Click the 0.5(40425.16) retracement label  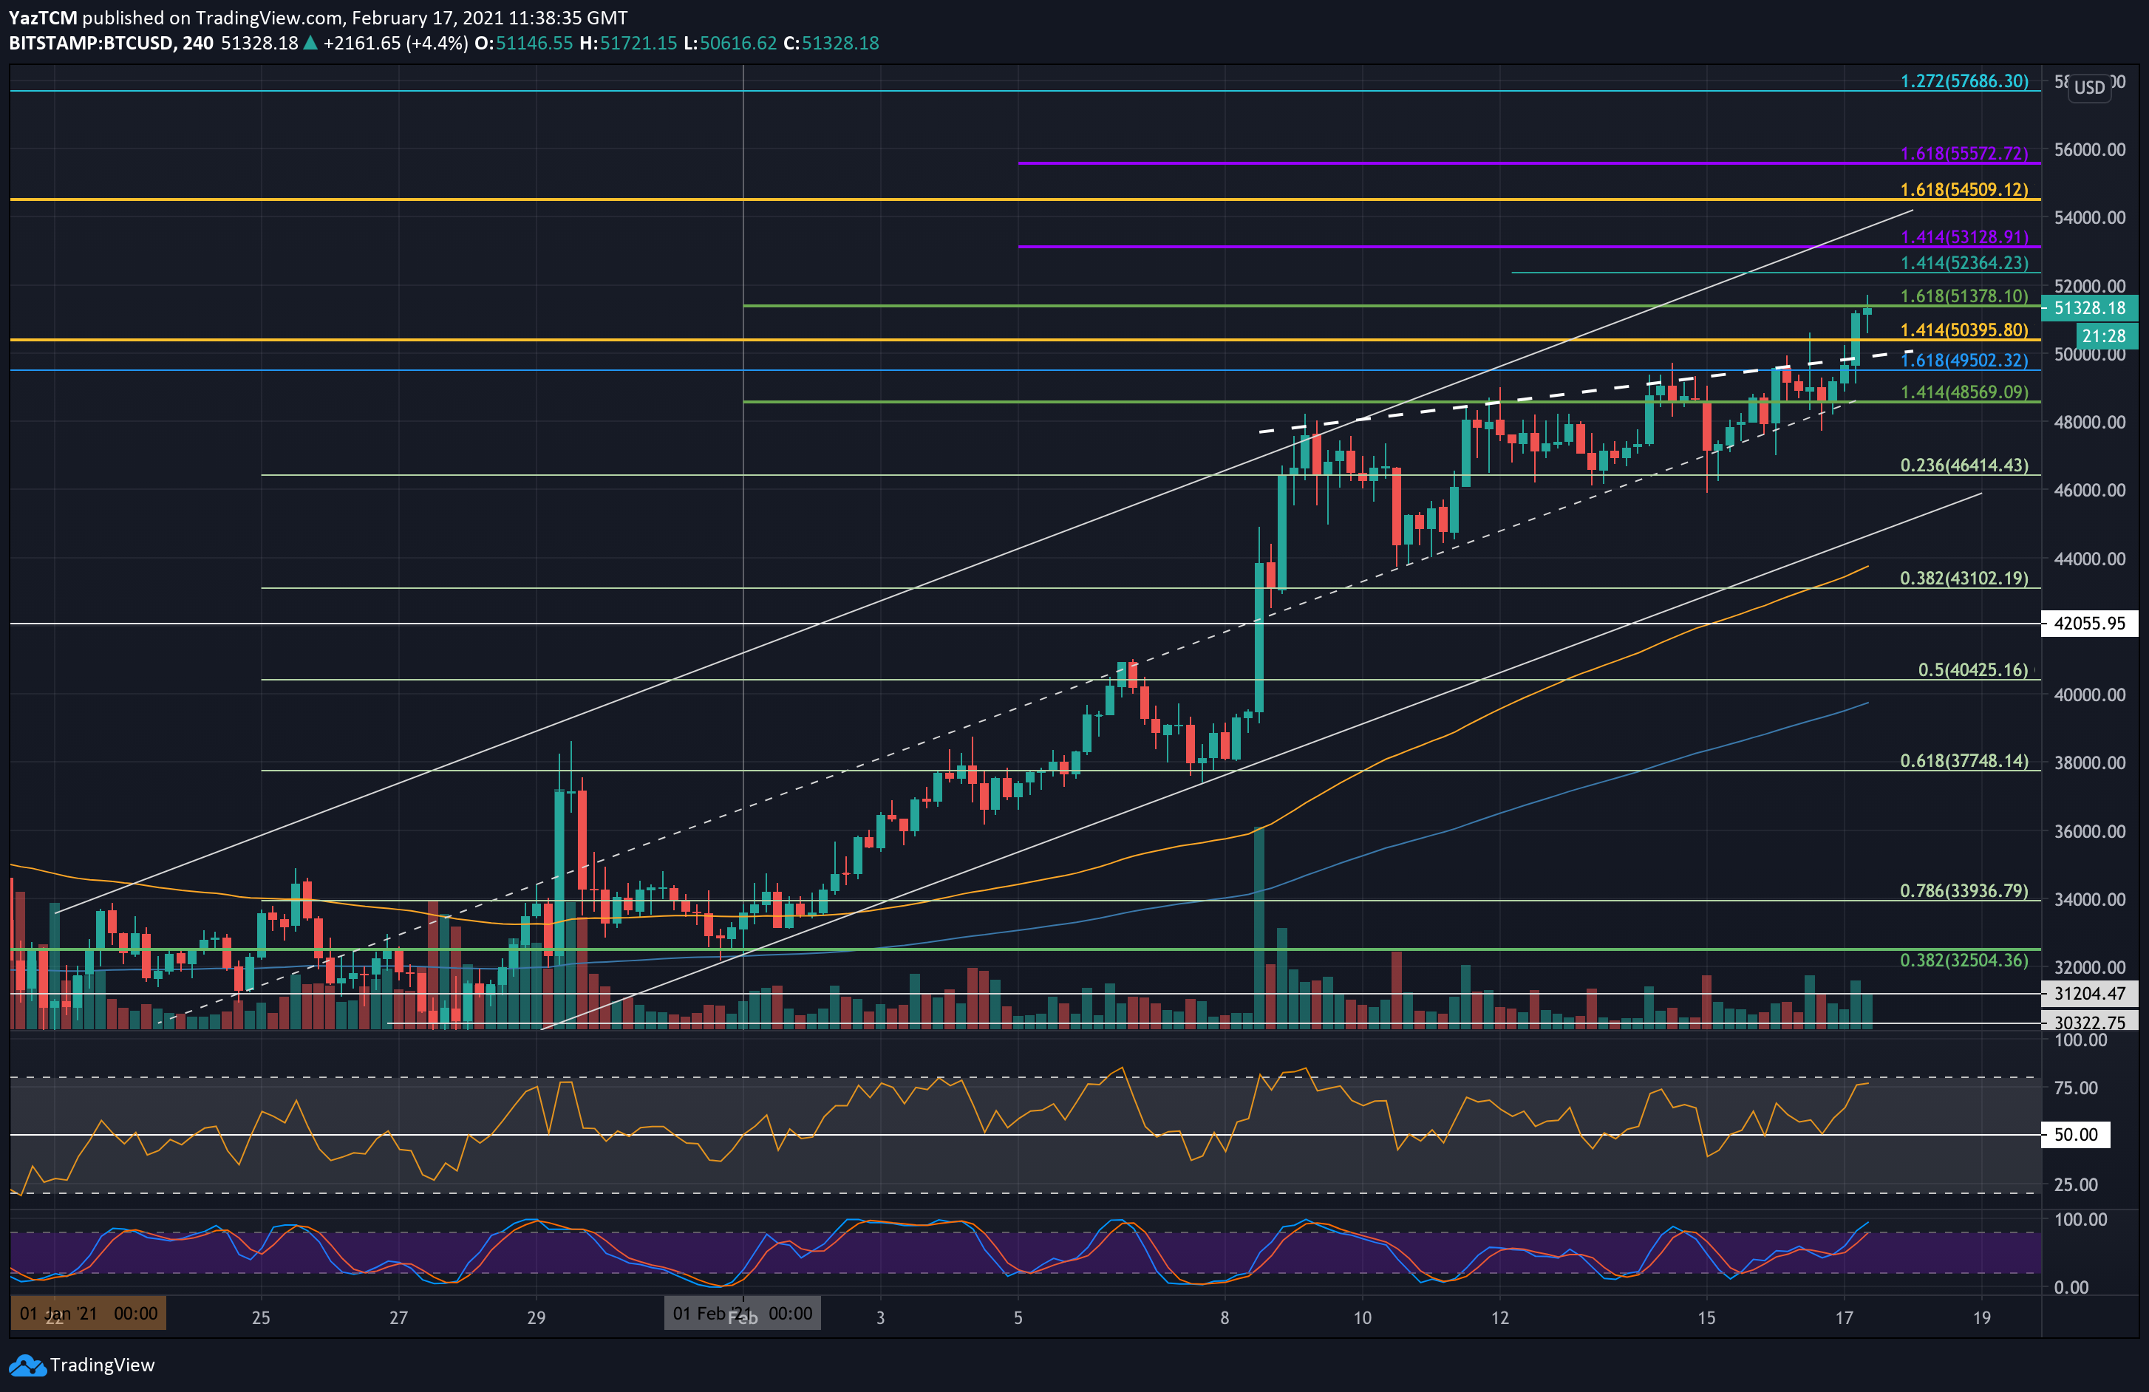tap(1973, 670)
